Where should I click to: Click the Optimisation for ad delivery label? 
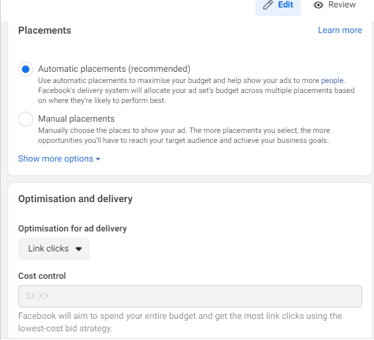click(72, 228)
